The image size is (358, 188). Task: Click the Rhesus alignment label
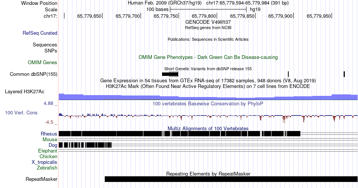49,134
